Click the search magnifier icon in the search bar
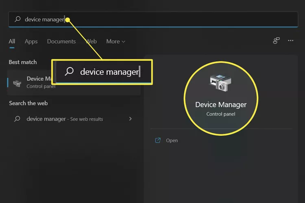This screenshot has height=203, width=305. coord(17,19)
